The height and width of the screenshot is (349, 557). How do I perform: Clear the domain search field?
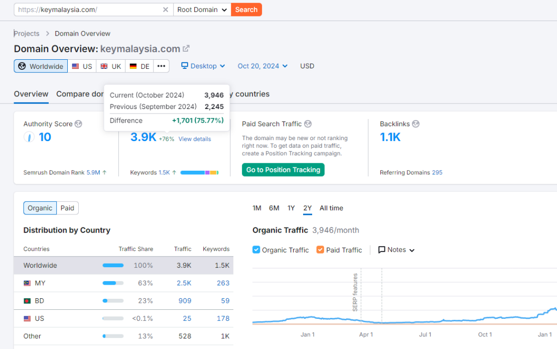pos(166,10)
